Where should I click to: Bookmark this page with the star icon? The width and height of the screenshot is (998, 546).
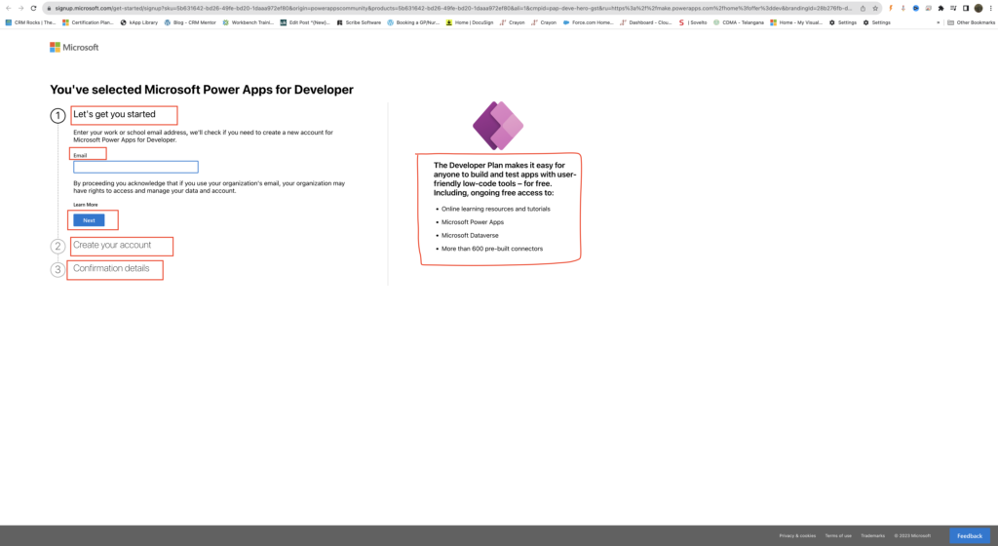point(875,8)
